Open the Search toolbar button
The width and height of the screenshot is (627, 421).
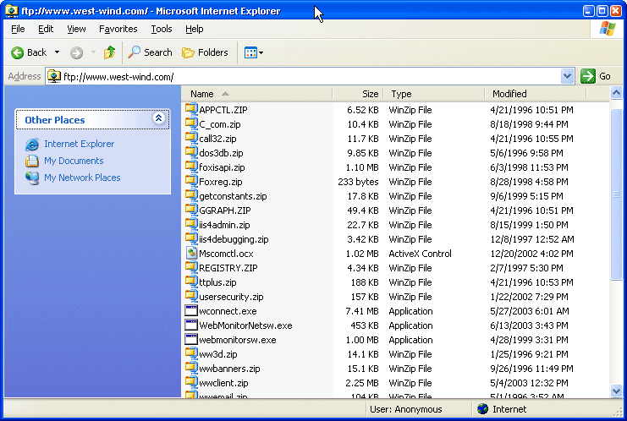150,52
